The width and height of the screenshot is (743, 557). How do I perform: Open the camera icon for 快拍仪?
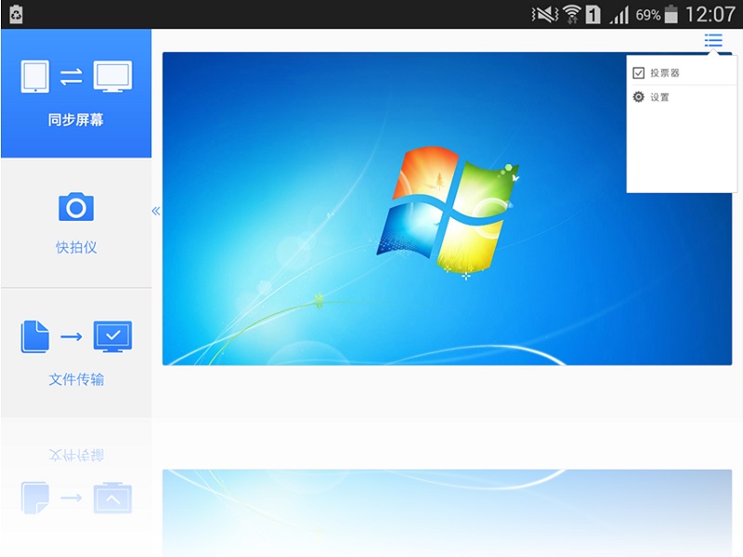(76, 207)
